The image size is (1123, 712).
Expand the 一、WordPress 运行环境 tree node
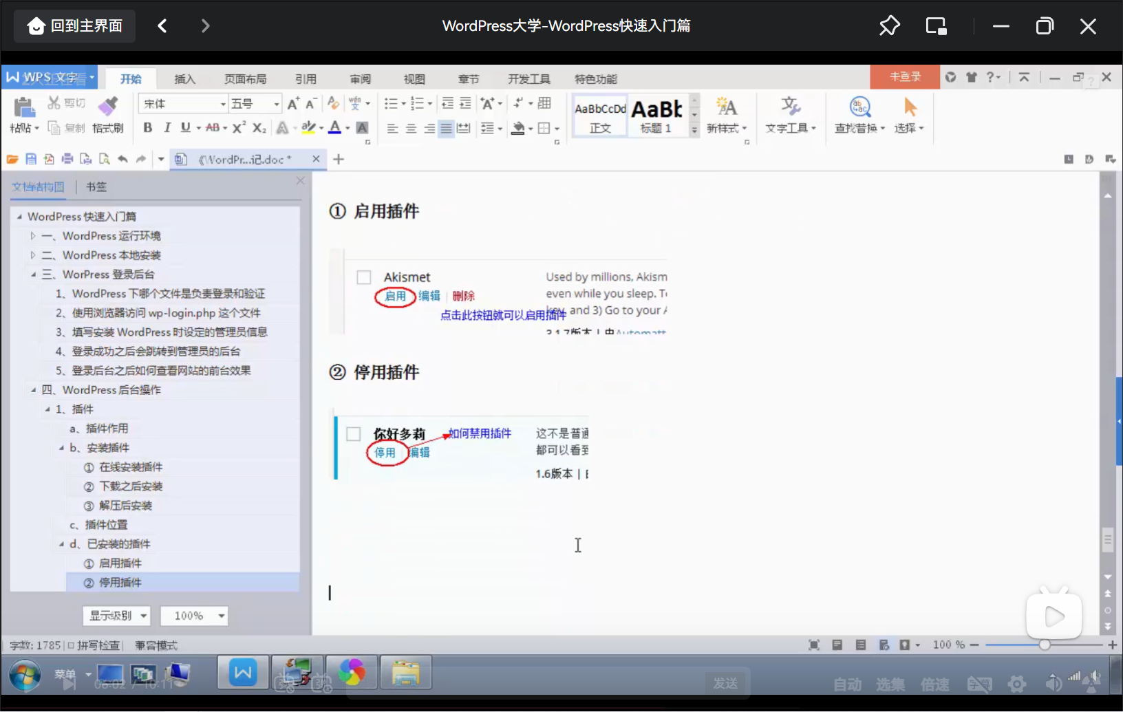33,236
